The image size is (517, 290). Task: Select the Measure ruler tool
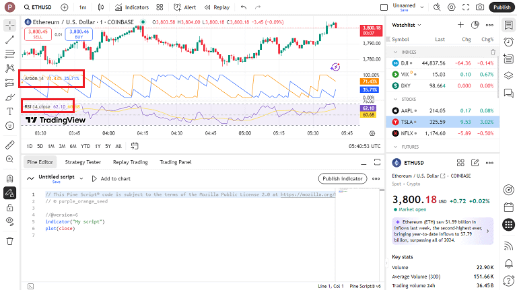click(9, 145)
